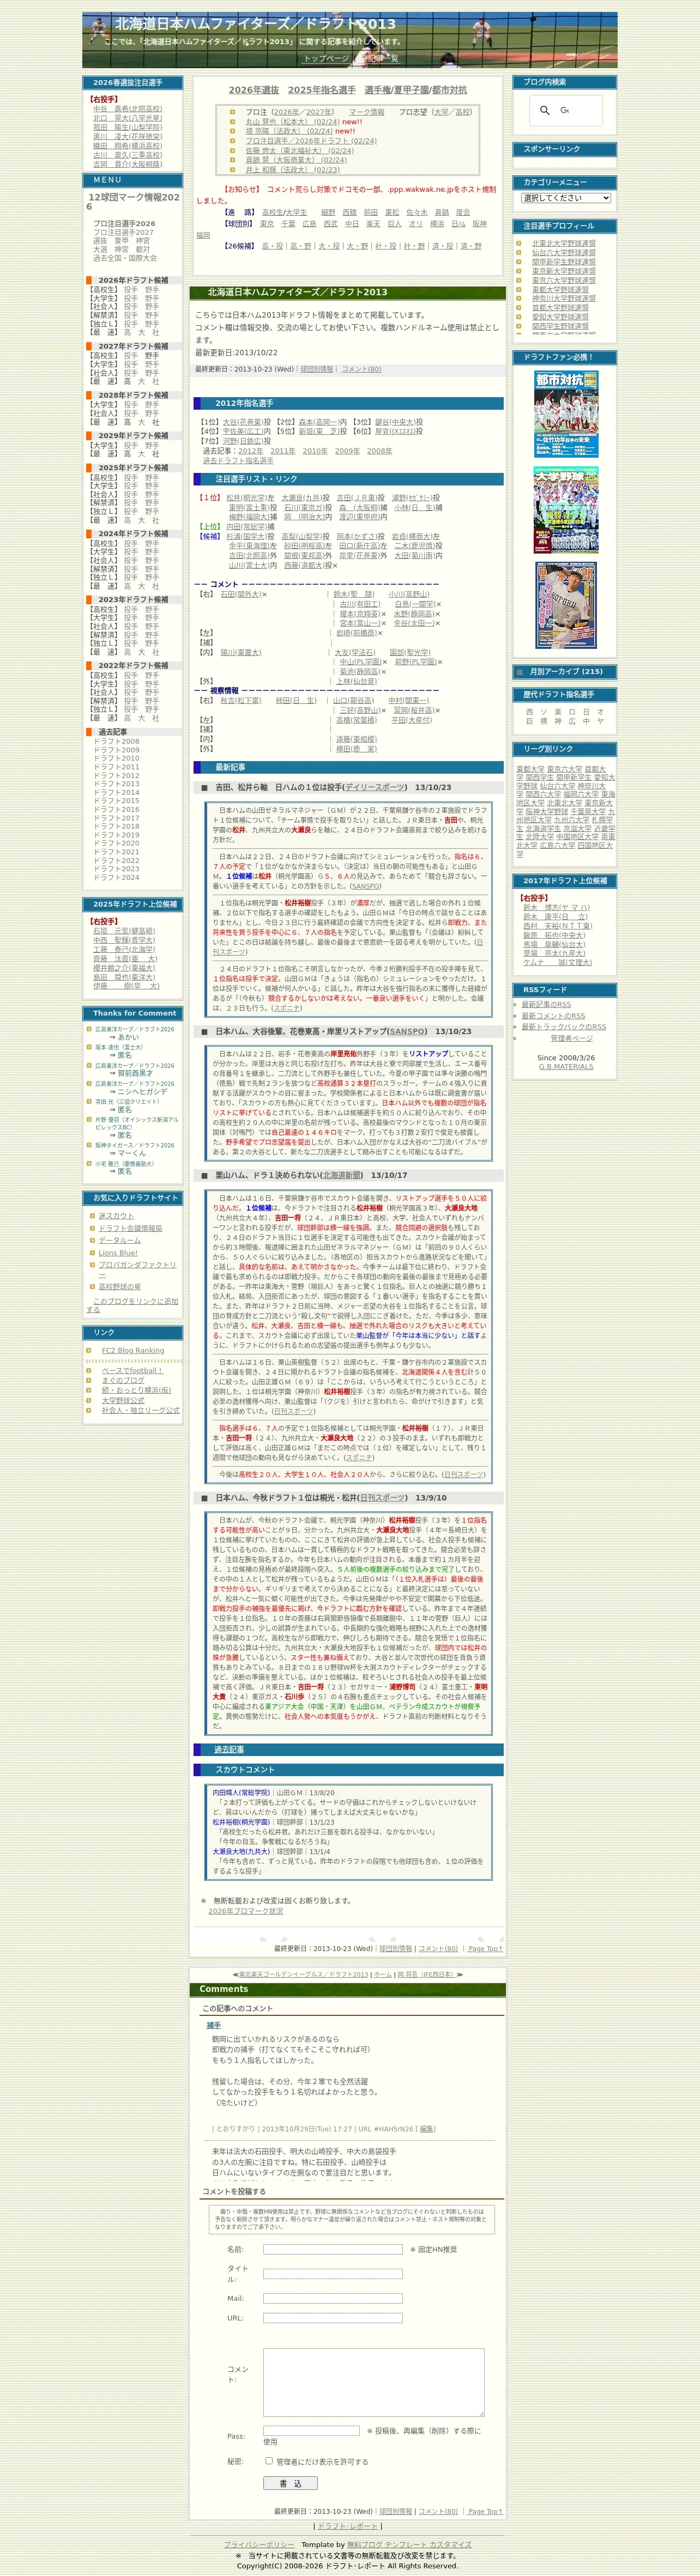Open the ベースでfootball！ link
The image size is (700, 2576).
tap(132, 1371)
